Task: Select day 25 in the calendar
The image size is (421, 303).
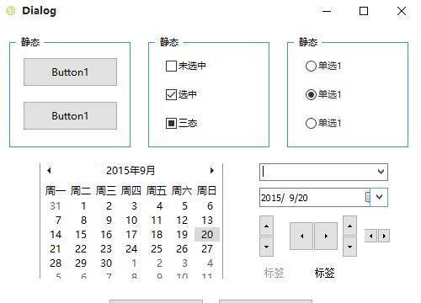Action: 157,249
